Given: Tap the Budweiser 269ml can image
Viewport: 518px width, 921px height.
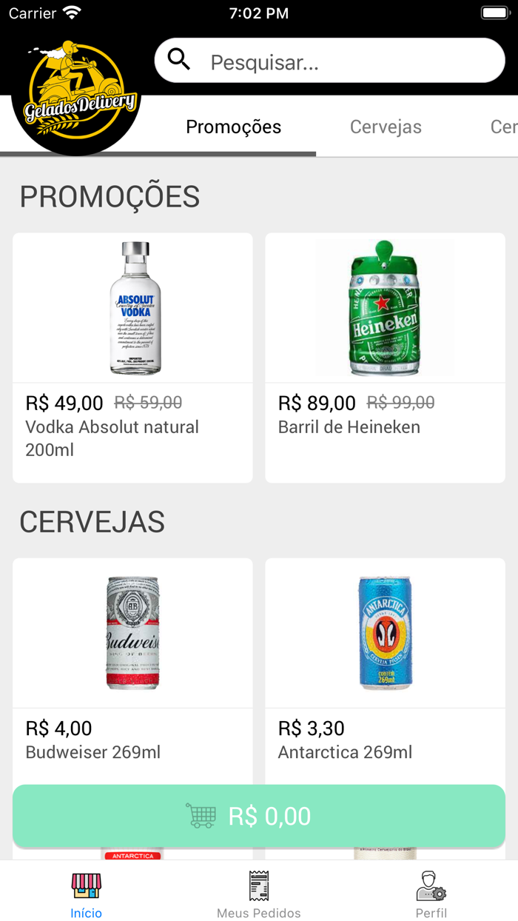Looking at the screenshot, I should click(x=132, y=632).
